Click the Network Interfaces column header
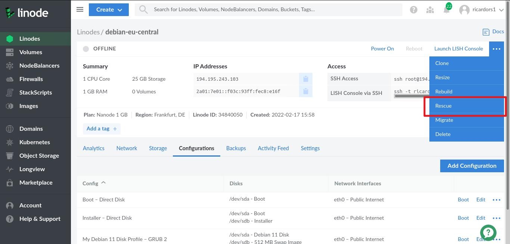Screen dimensions: 510x244 pos(358,183)
